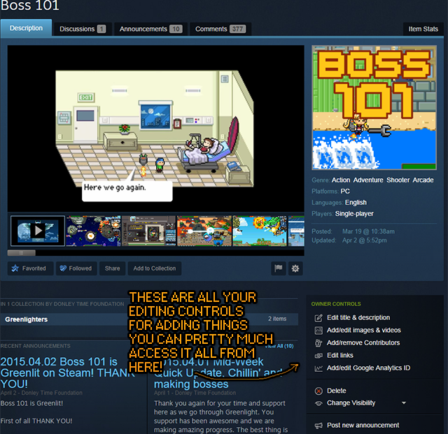Click the Single-player text

pyautogui.click(x=354, y=213)
